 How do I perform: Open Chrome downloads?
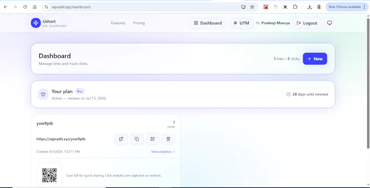[309, 7]
